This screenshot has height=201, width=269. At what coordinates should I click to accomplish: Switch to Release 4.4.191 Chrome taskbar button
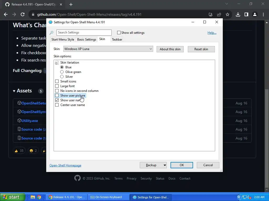coord(67,197)
